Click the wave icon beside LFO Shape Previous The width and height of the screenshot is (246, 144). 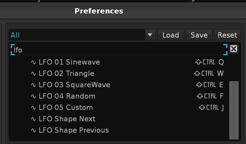click(x=34, y=130)
